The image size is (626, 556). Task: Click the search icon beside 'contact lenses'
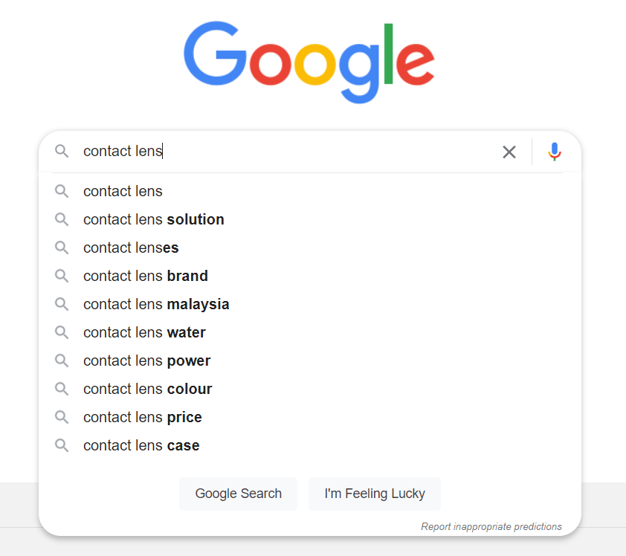point(62,248)
